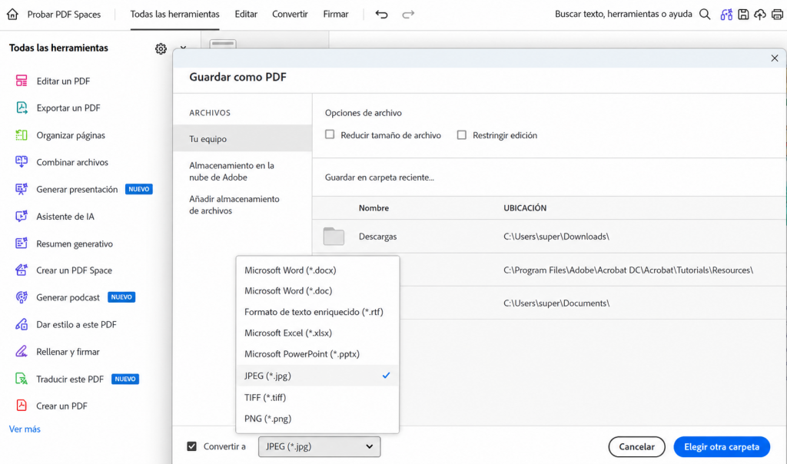The image size is (787, 464).
Task: Open the Editar tab
Action: [x=246, y=14]
